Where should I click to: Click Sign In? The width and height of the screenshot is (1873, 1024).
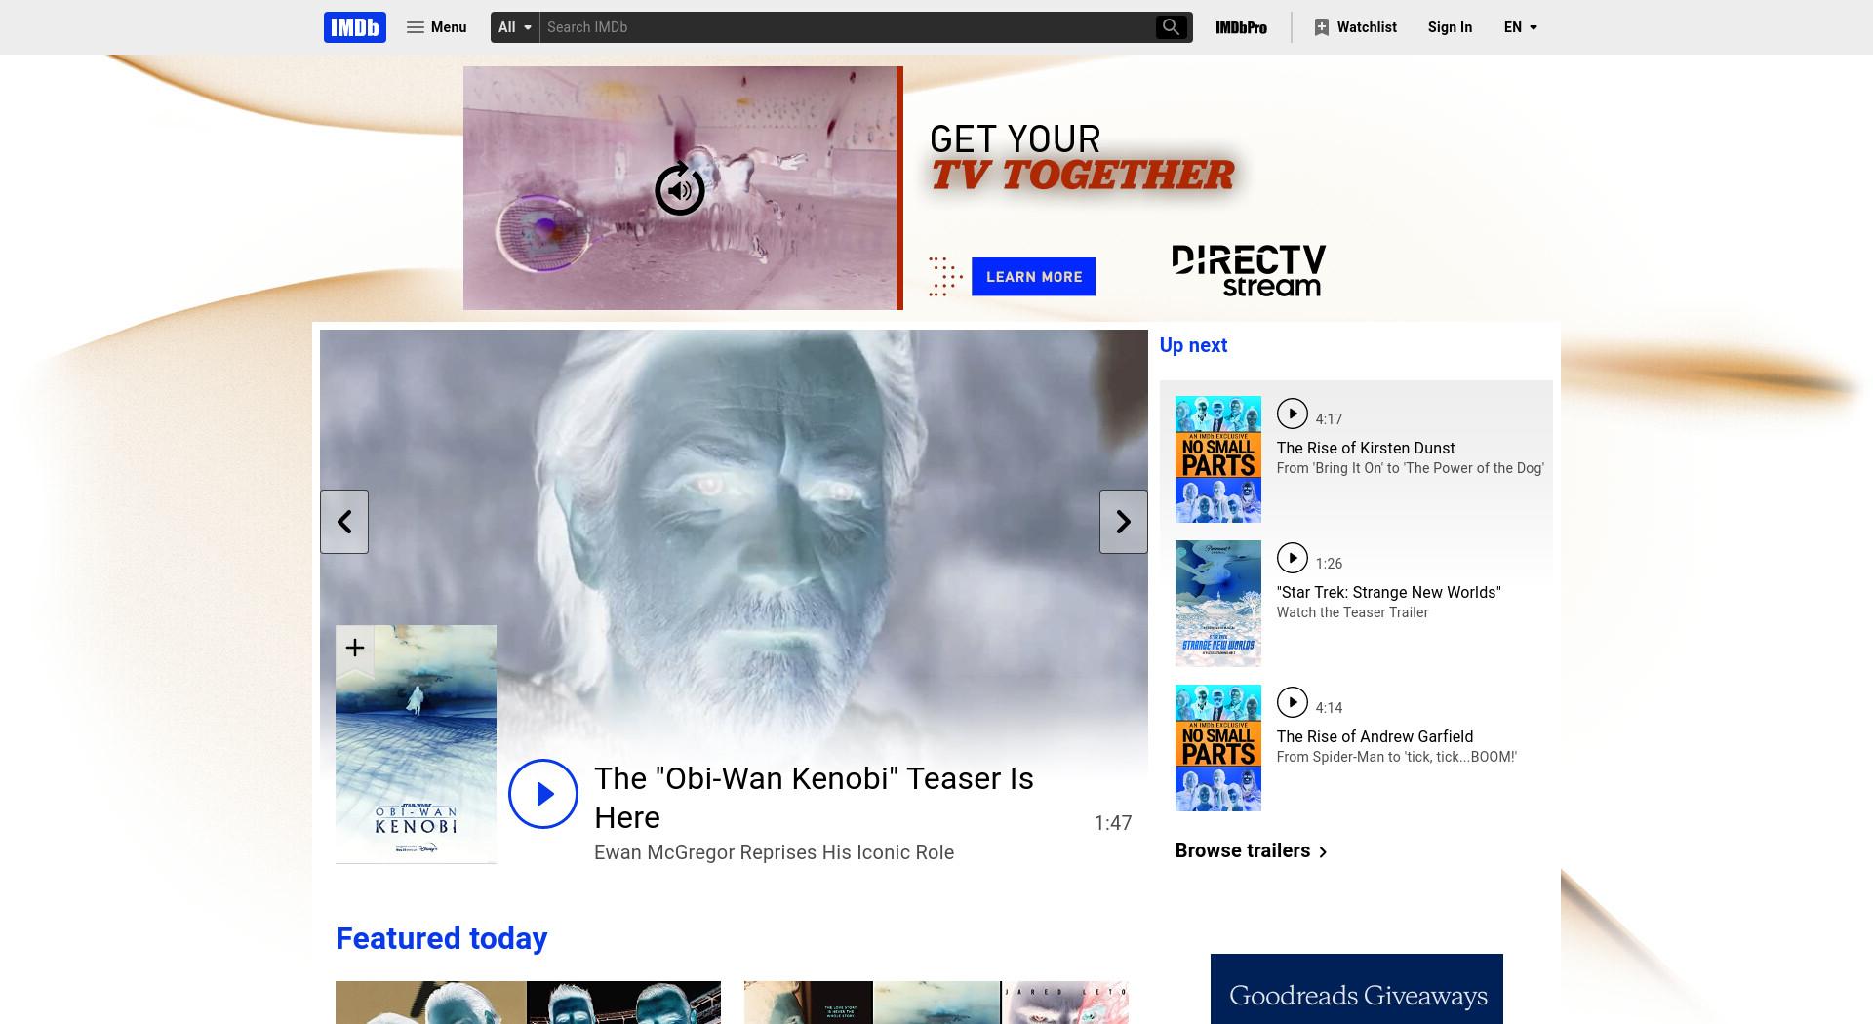(x=1450, y=27)
